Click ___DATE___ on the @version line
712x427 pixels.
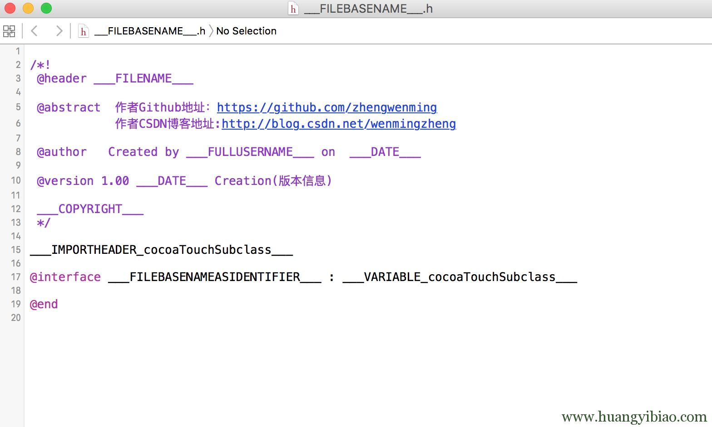[x=172, y=181]
